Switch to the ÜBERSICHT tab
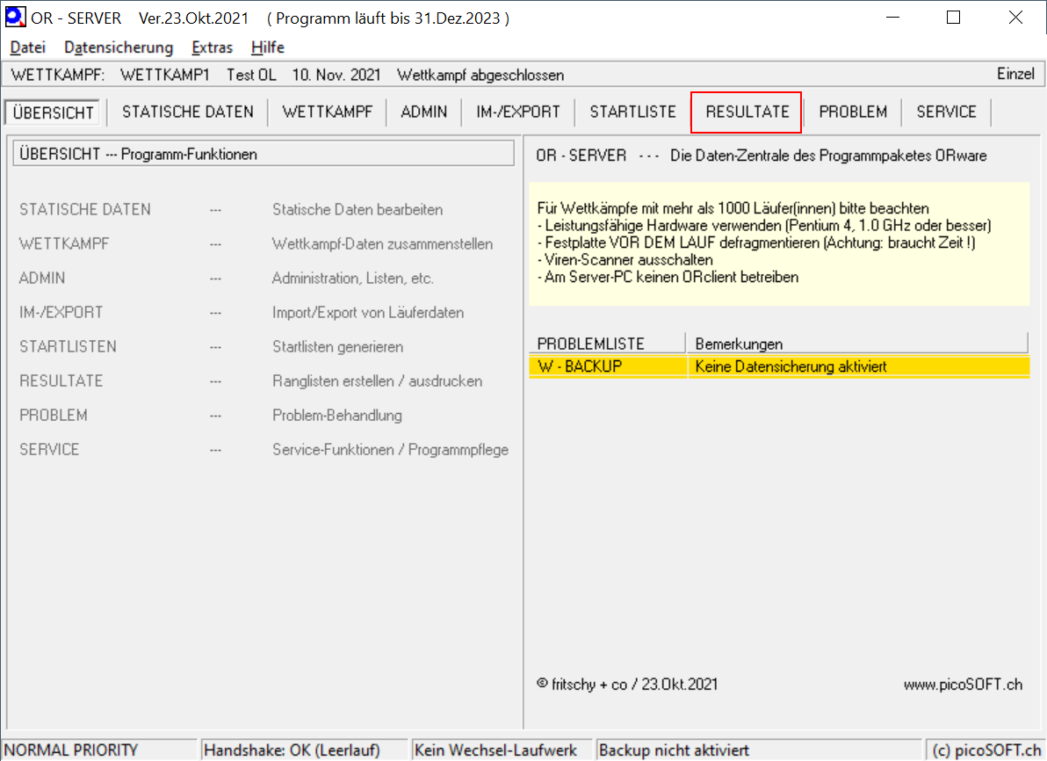This screenshot has width=1047, height=761. click(x=54, y=112)
